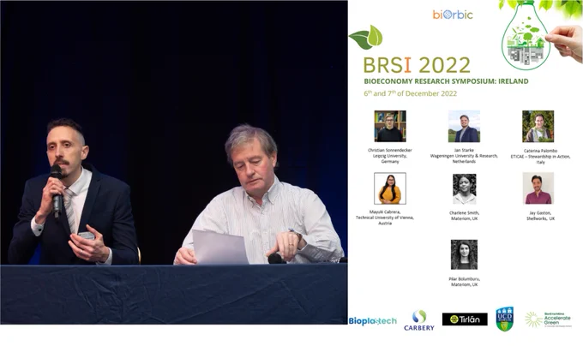Screen dimensions: 583x346
Task: Select the photo above Charlene Smith caption
Action: click(x=465, y=189)
